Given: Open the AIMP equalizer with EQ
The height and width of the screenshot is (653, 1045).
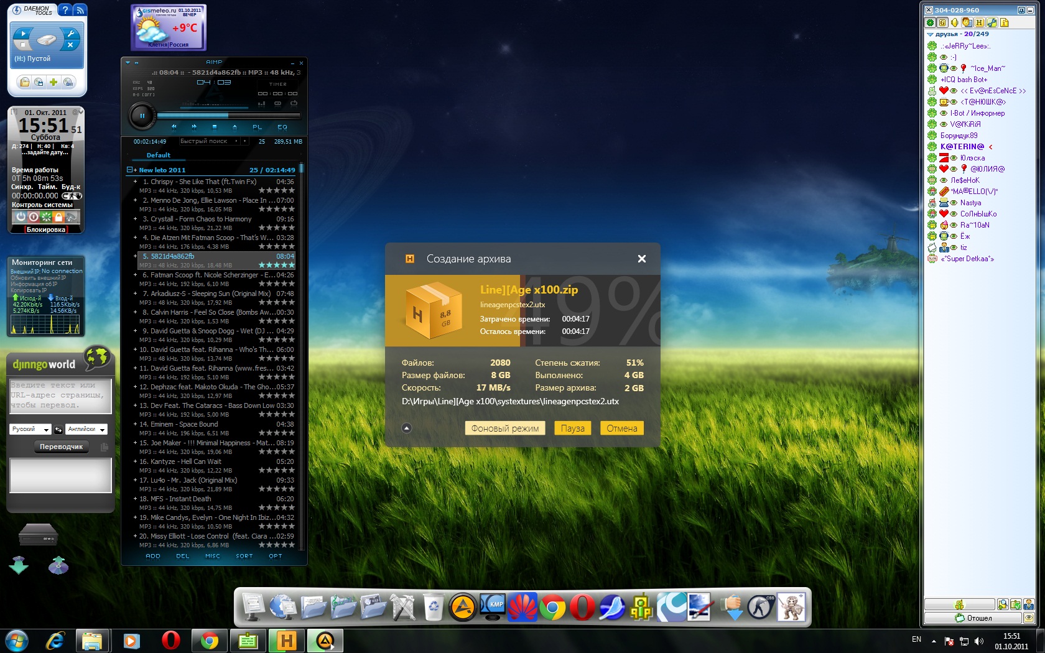Looking at the screenshot, I should (282, 127).
